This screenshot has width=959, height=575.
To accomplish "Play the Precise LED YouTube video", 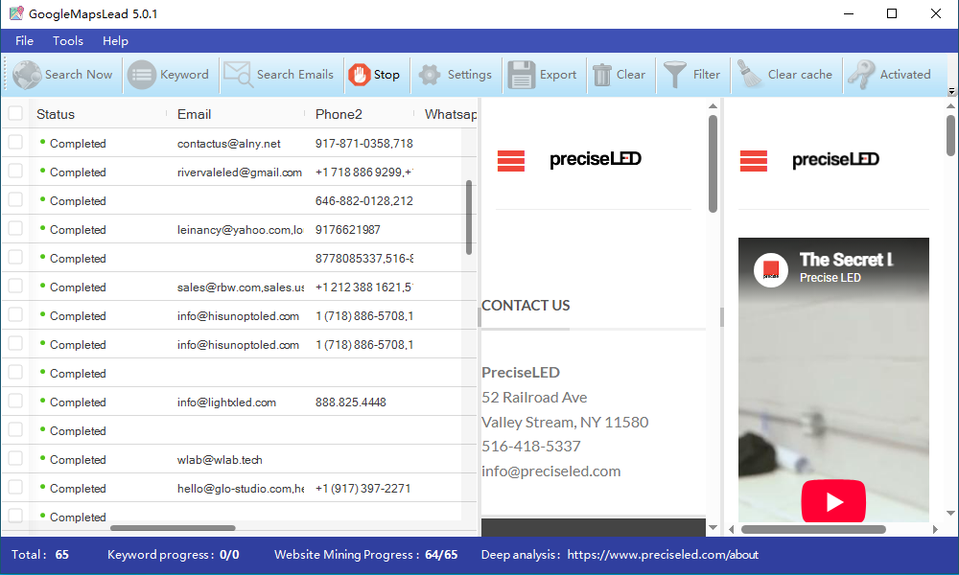I will (833, 501).
